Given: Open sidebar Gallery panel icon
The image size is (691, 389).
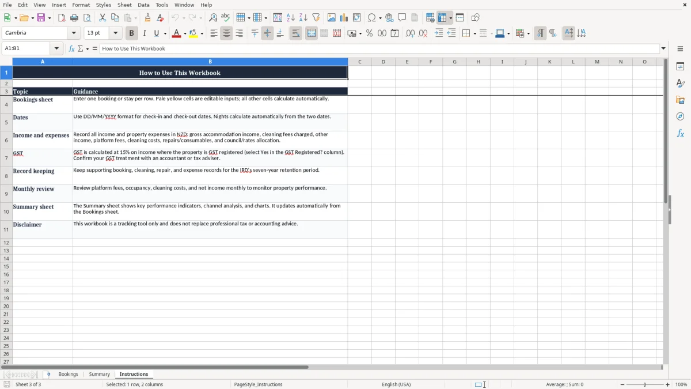Looking at the screenshot, I should click(680, 100).
